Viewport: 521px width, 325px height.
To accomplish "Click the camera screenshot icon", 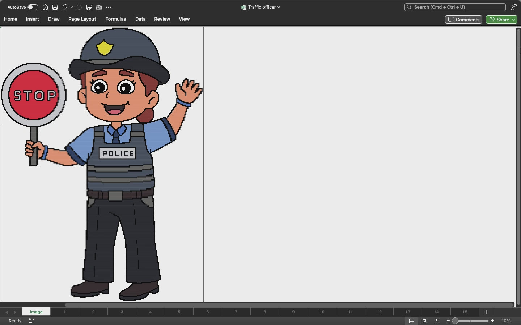I will coord(99,7).
